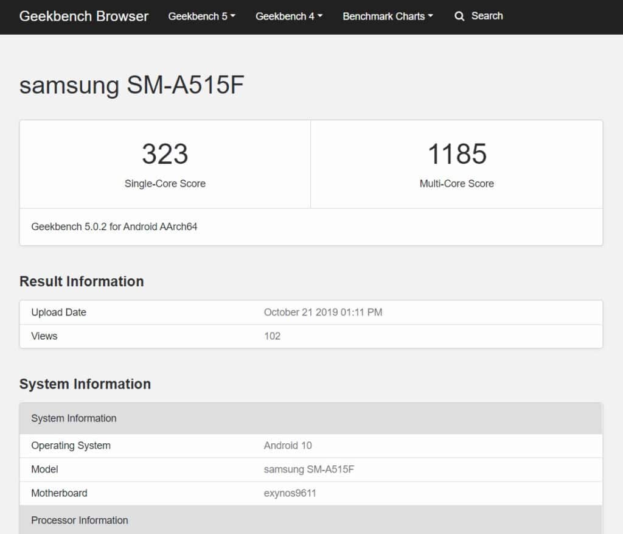Click the Geekbench 5.0.2 for Android AArch64 text
Viewport: 623px width, 534px height.
tap(114, 227)
